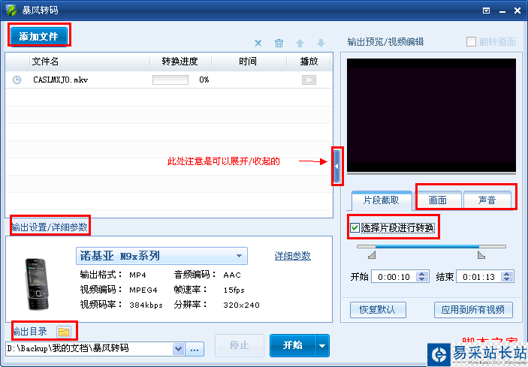Click the video preview area
Screen dimensions: 528x367
point(431,115)
